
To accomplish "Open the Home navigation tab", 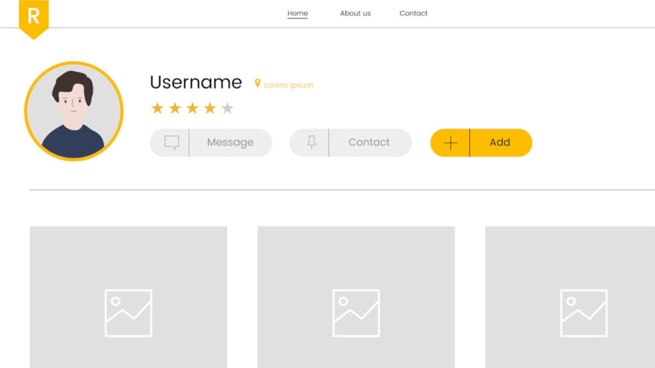I will (x=297, y=13).
